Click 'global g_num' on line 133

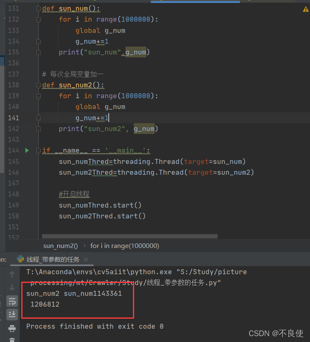pyautogui.click(x=100, y=30)
